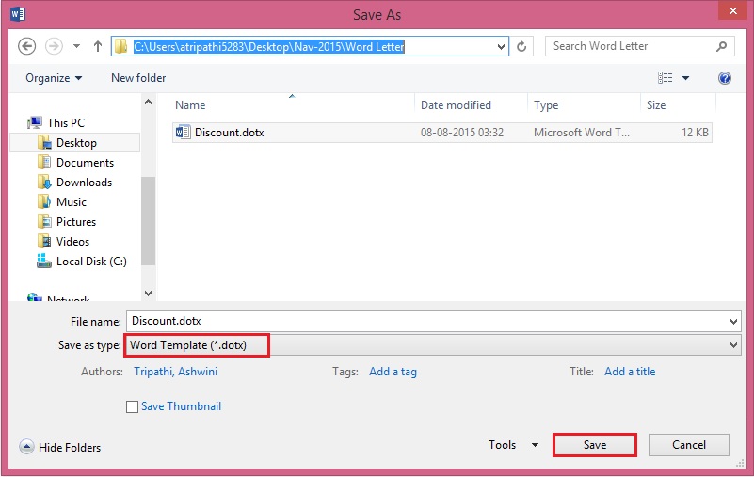Refresh the Word Letter folder view
This screenshot has width=754, height=477.
tap(525, 46)
